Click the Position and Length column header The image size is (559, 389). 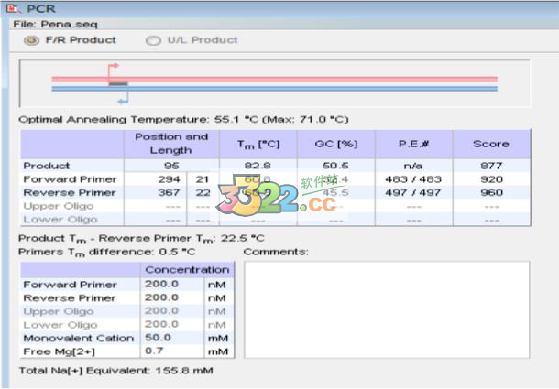pyautogui.click(x=171, y=144)
